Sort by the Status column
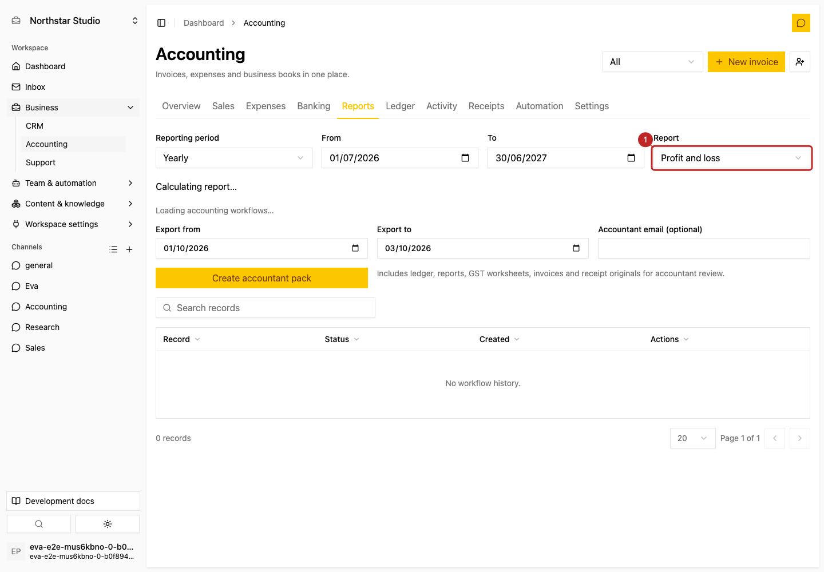The height and width of the screenshot is (572, 824). click(x=342, y=339)
